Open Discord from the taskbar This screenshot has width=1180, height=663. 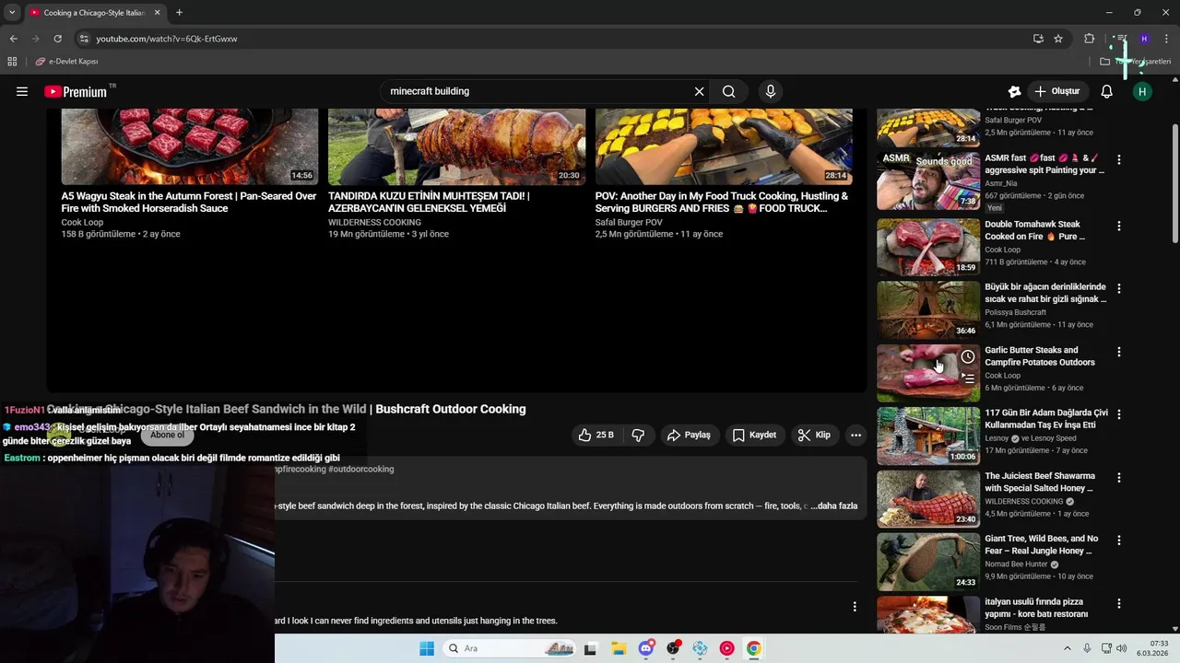click(646, 648)
